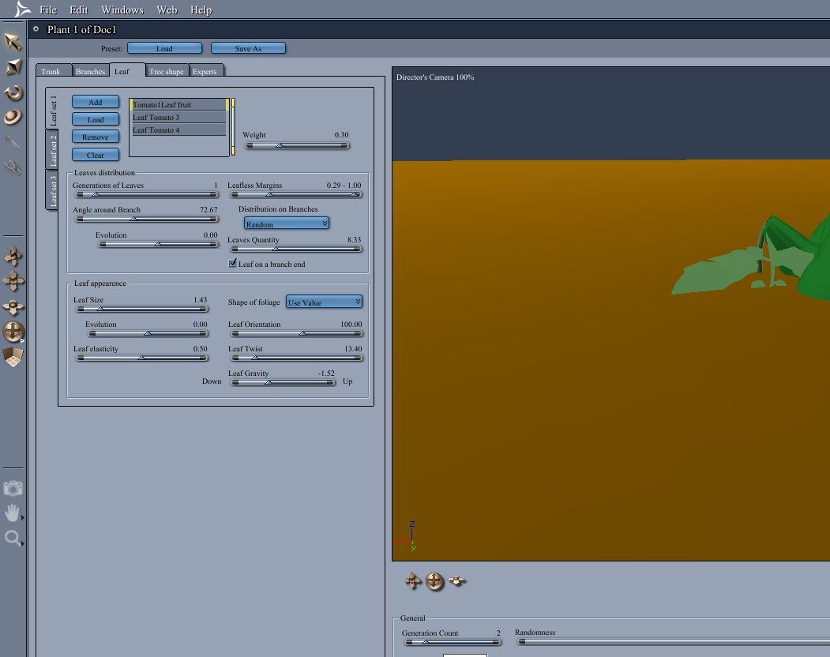Toggle Leaf on a branch end checkbox
Image resolution: width=830 pixels, height=657 pixels.
tap(232, 263)
